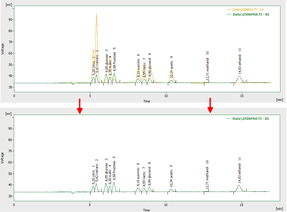Viewport: 287px width, 212px height.
Task: Click the left red down arrow
Action: 79,106
